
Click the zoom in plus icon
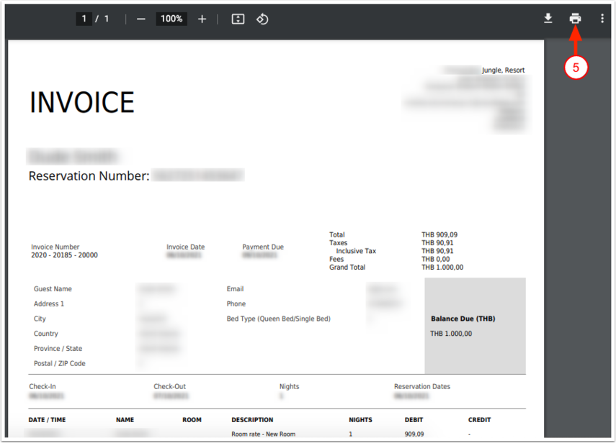tap(202, 19)
